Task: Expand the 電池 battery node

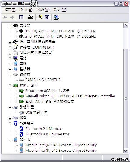Action: 10,59
